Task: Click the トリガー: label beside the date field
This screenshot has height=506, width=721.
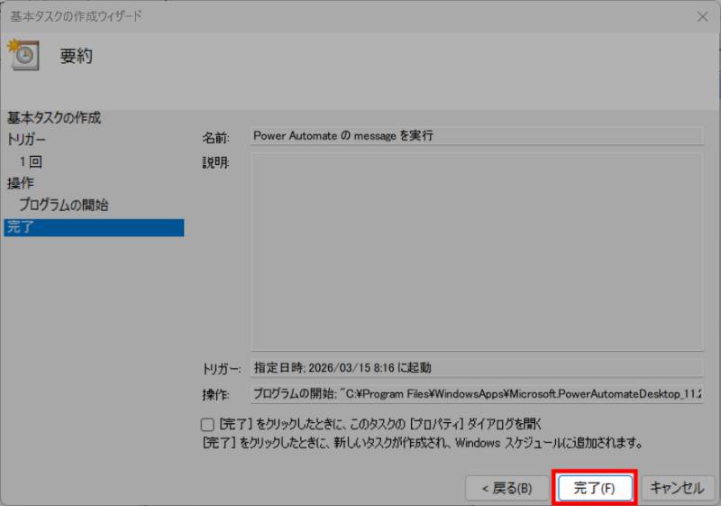Action: [221, 369]
